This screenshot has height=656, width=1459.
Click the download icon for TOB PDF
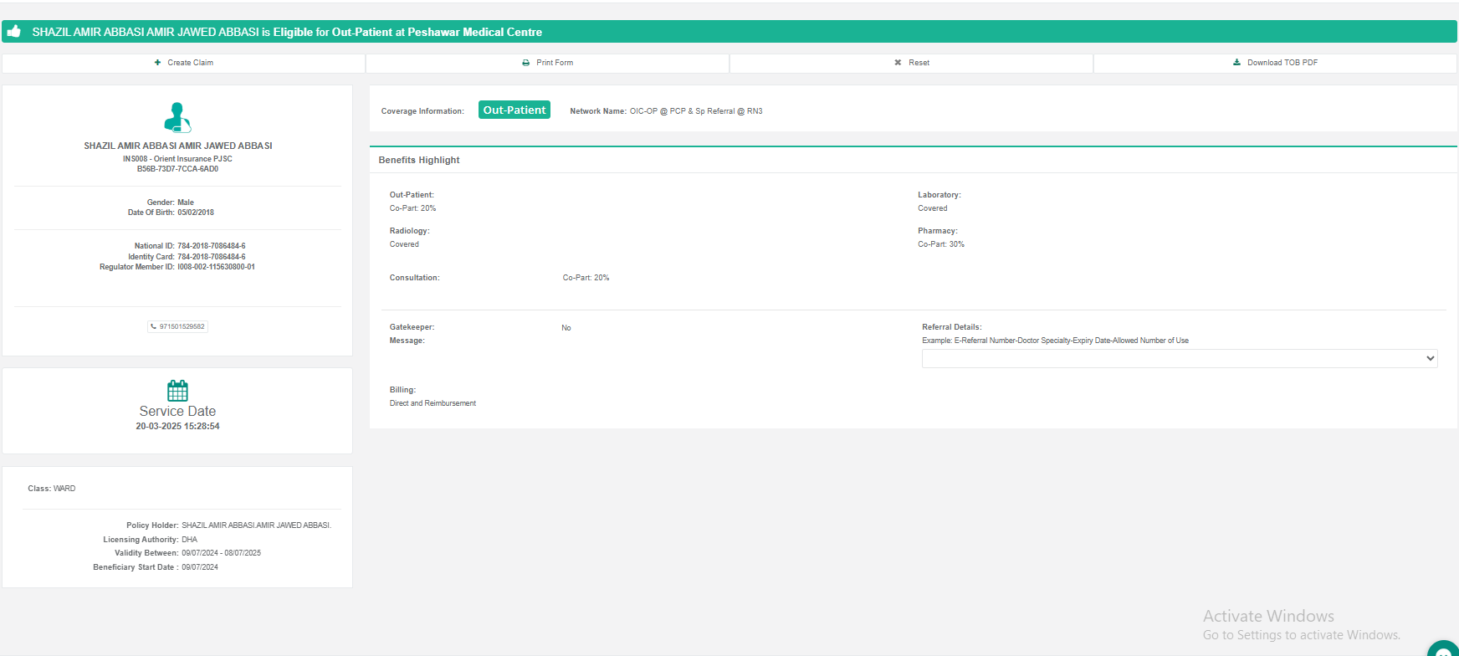tap(1236, 63)
